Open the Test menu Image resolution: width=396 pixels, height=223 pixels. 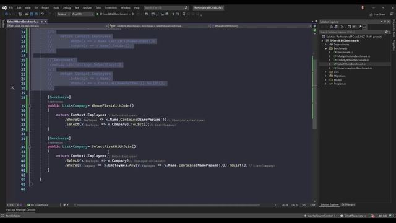(x=77, y=8)
